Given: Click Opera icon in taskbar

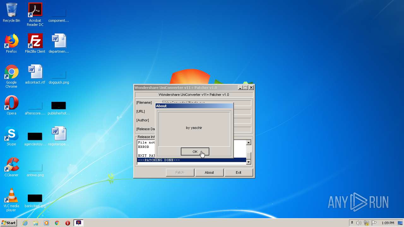Looking at the screenshot, I should [x=68, y=223].
